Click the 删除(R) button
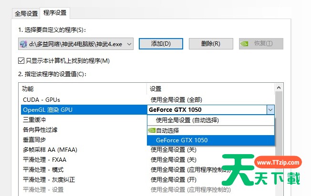 pos(211,43)
